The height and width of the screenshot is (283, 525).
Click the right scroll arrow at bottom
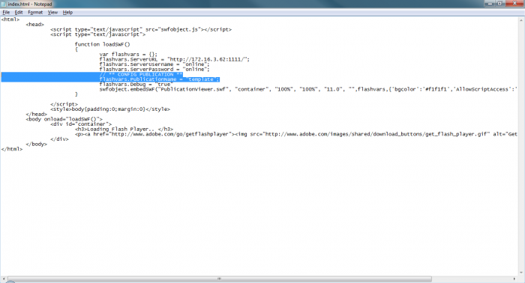514,279
